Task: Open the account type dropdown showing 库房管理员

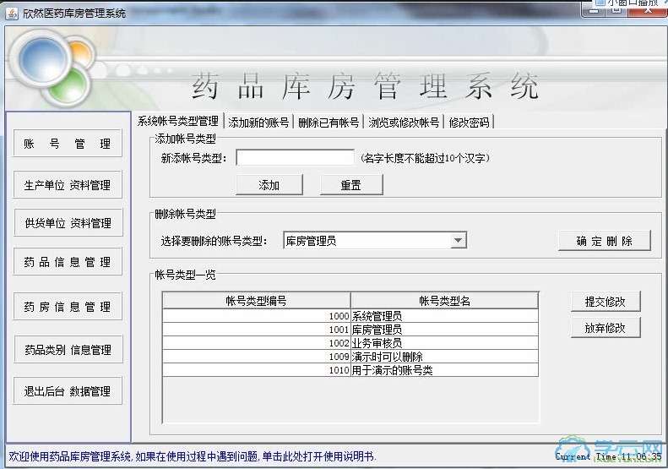Action: point(375,241)
